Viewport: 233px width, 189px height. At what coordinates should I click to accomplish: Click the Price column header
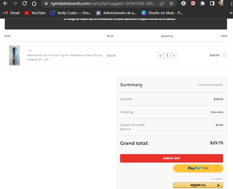(110, 36)
